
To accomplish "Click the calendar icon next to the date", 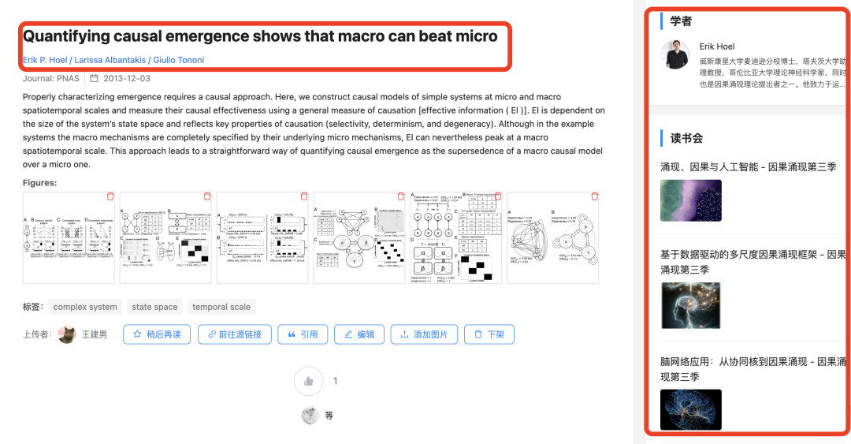I will point(94,79).
